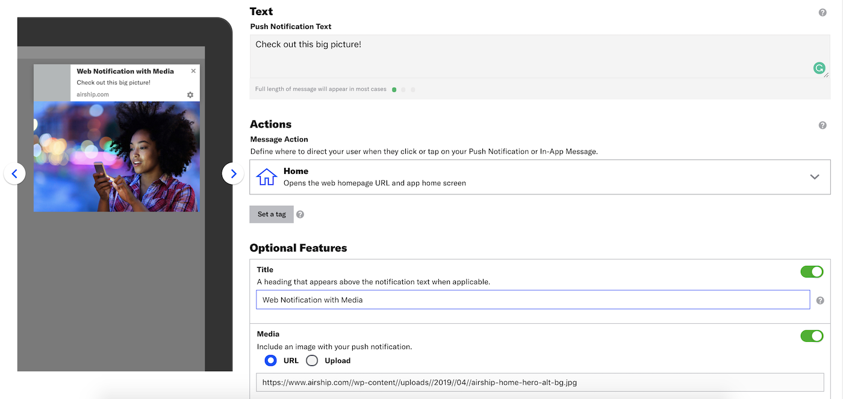The width and height of the screenshot is (843, 399).
Task: Click the preview text Check out this big picture!
Action: [114, 82]
